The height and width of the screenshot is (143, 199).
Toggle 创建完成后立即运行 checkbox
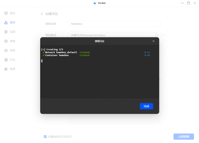pyautogui.click(x=45, y=137)
